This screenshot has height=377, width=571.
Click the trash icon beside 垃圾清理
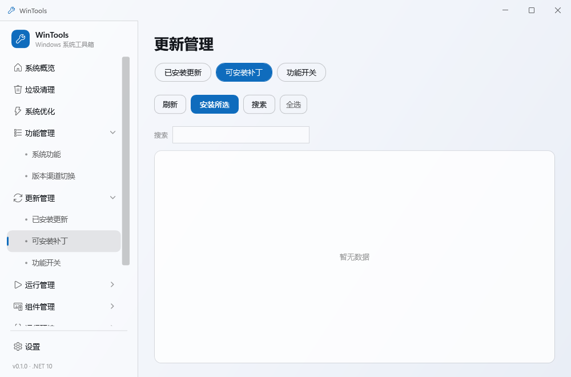pyautogui.click(x=18, y=90)
